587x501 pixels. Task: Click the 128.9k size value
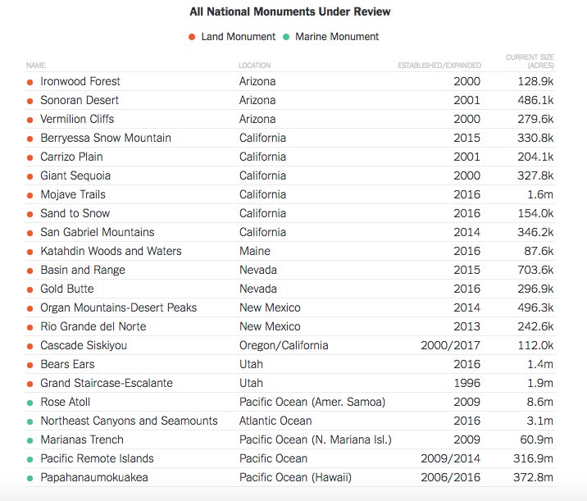point(535,81)
